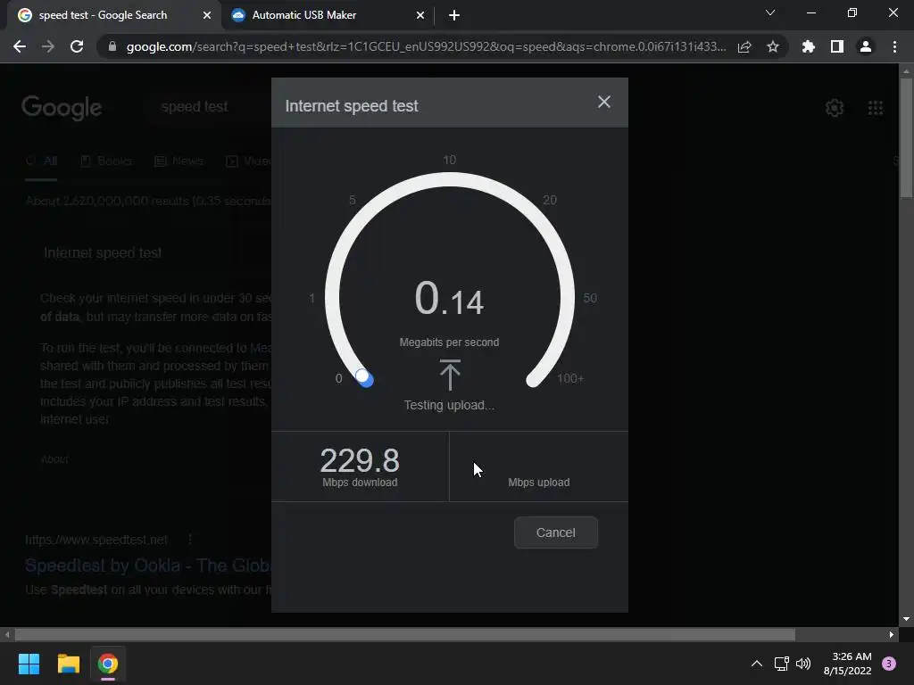This screenshot has height=685, width=914.
Task: Click the blue gauge needle indicator
Action: (x=364, y=378)
